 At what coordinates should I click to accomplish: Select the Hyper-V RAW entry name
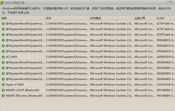click(x=15, y=85)
